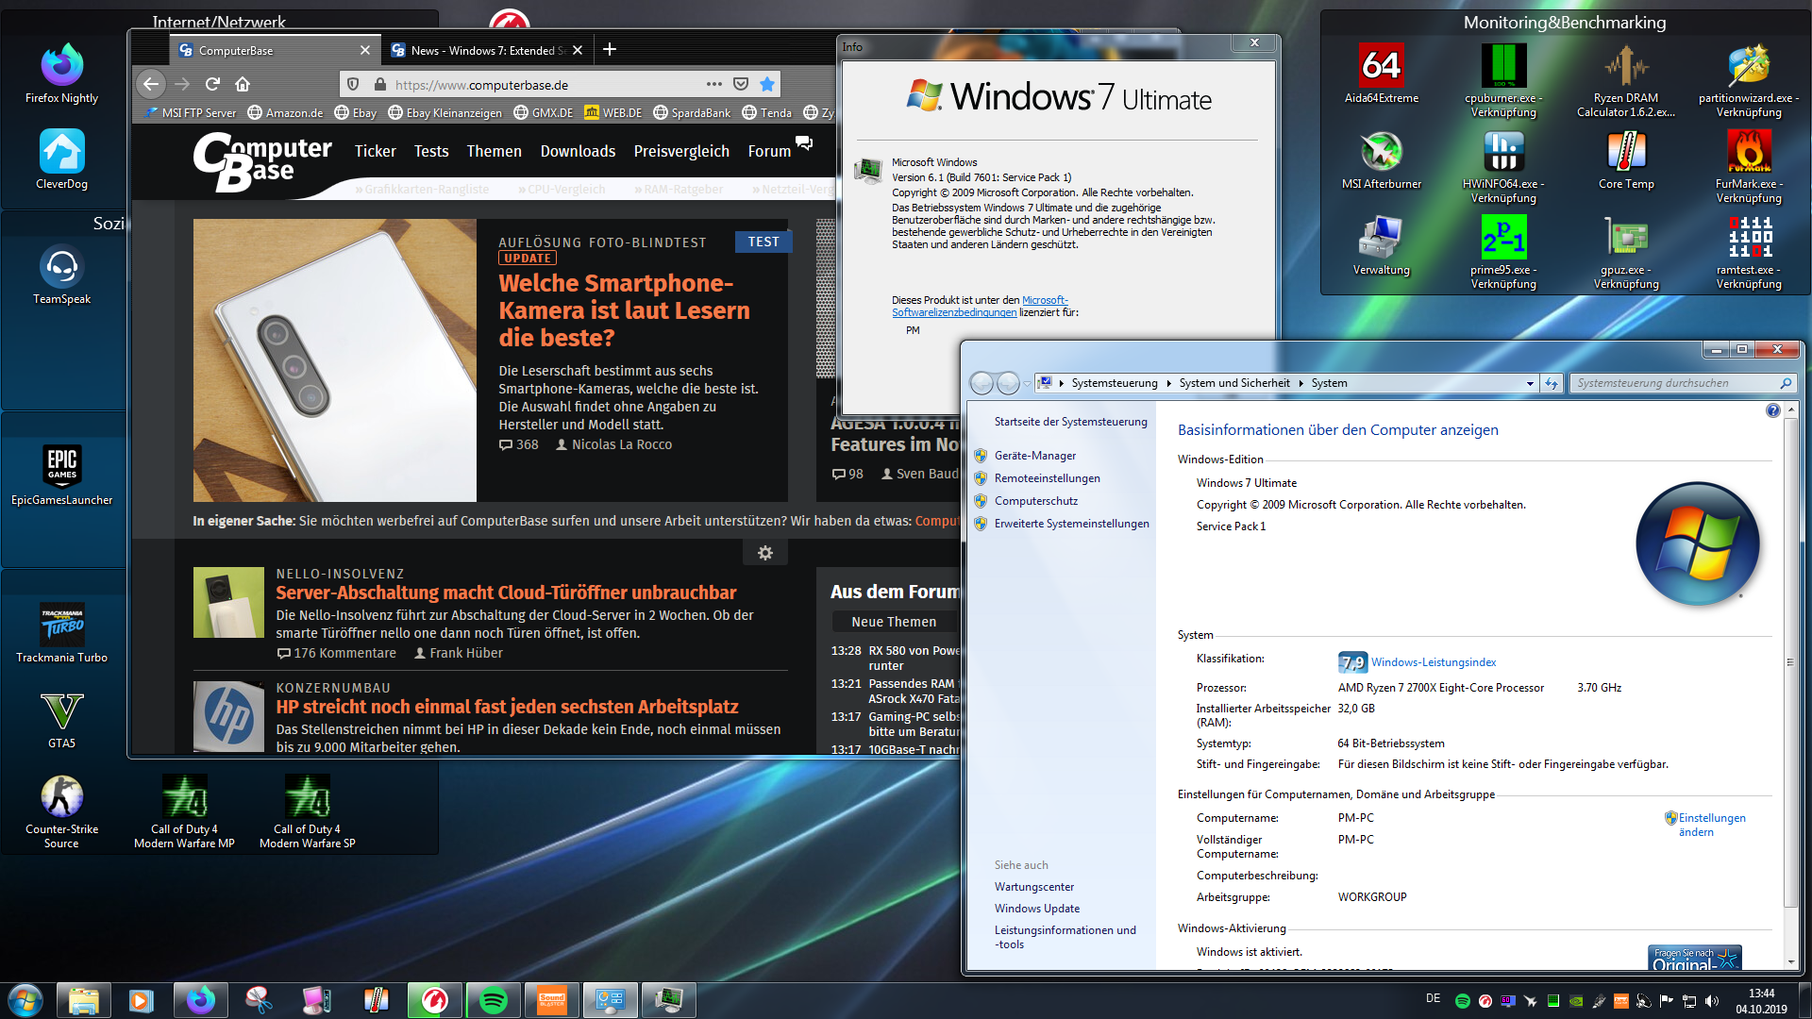The width and height of the screenshot is (1812, 1019).
Task: Open the Windows-Leistungsindex link
Action: [x=1434, y=661]
